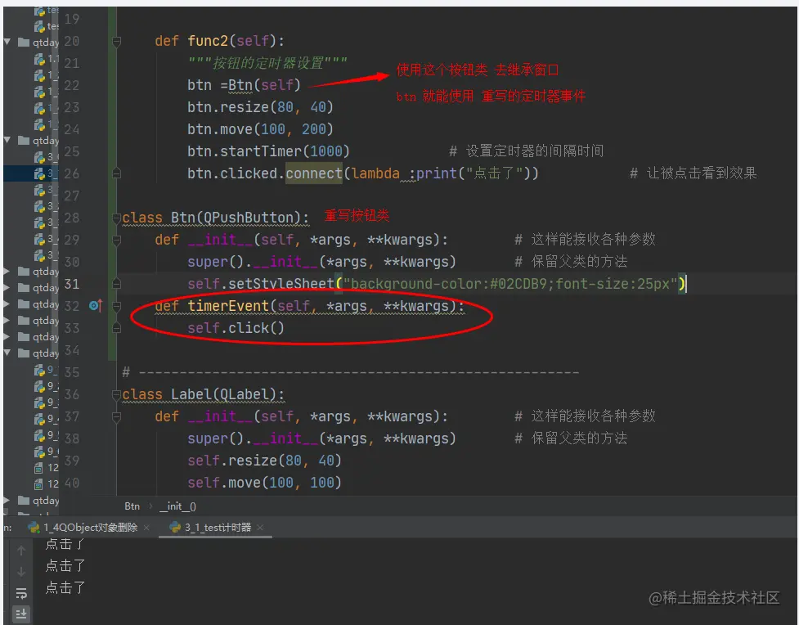Collapse the qtday folder above the 9_ files
799x625 pixels.
[7, 353]
